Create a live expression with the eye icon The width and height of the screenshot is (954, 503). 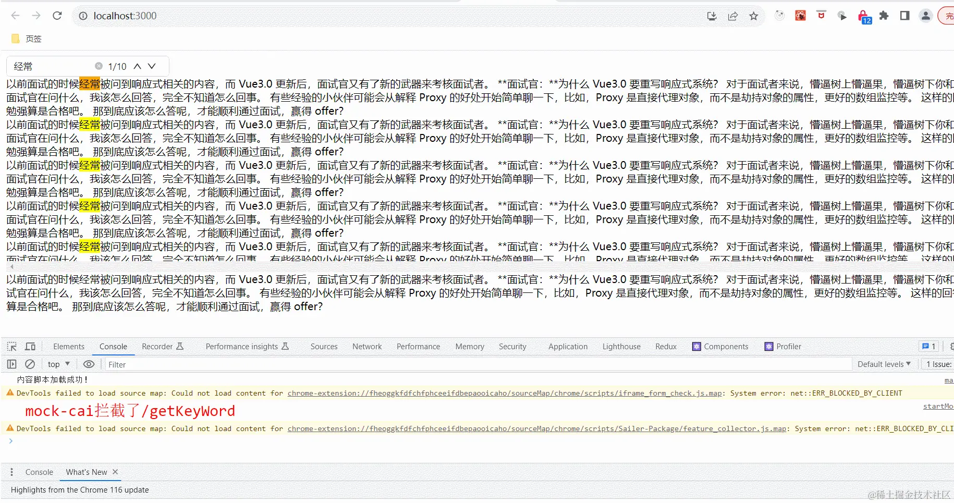pyautogui.click(x=89, y=364)
